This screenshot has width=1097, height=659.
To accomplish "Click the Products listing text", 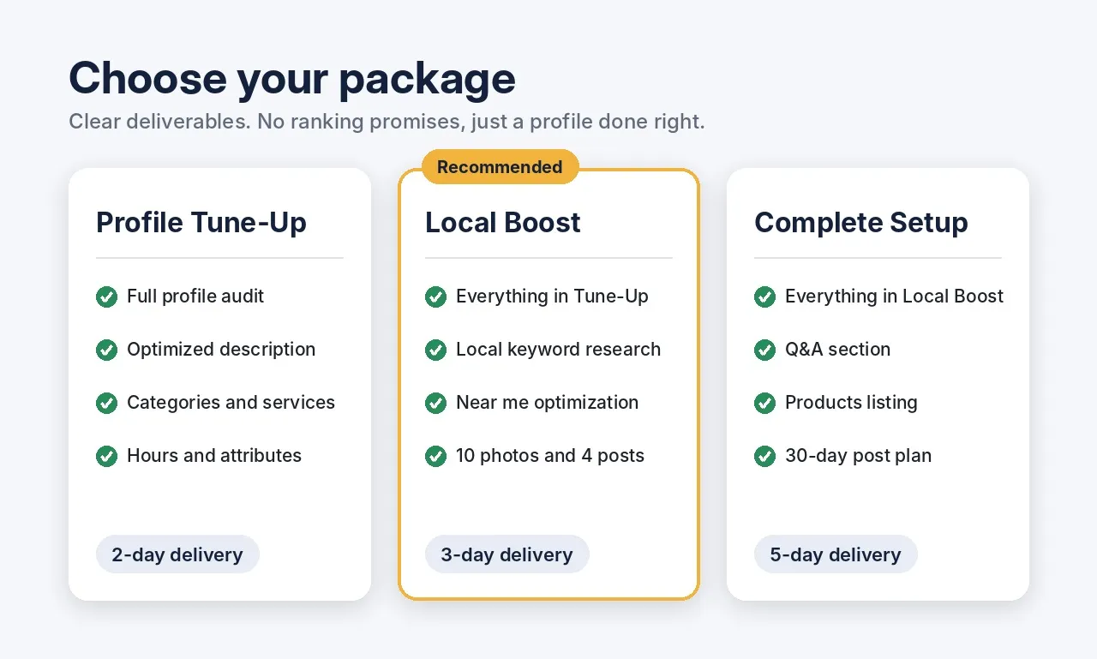I will coord(851,403).
